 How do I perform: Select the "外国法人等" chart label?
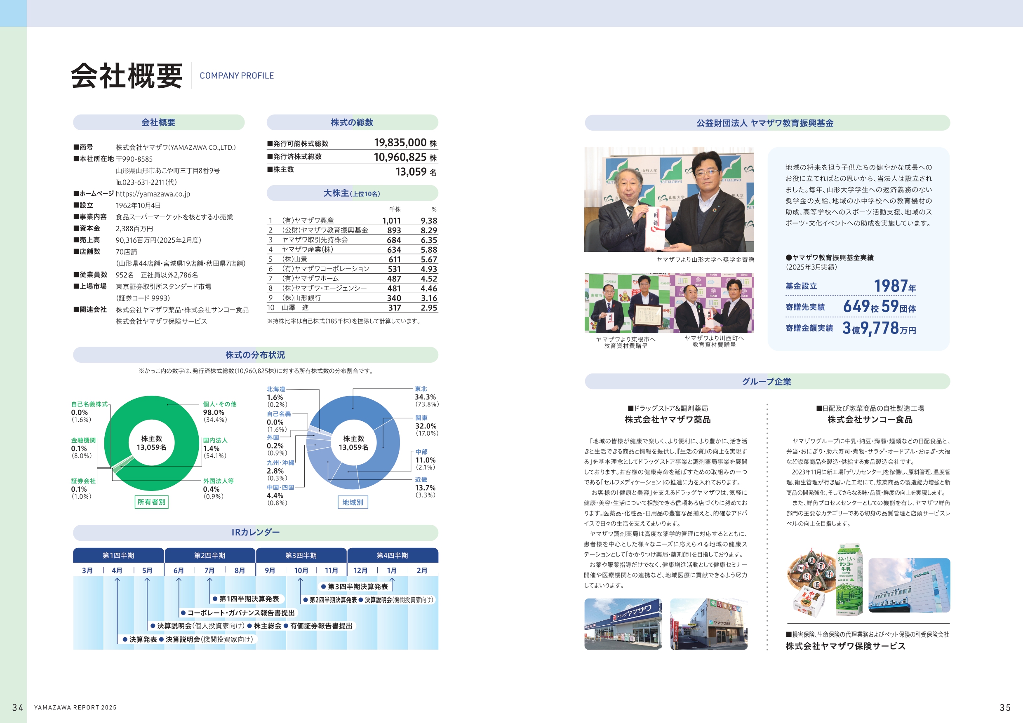tap(218, 481)
